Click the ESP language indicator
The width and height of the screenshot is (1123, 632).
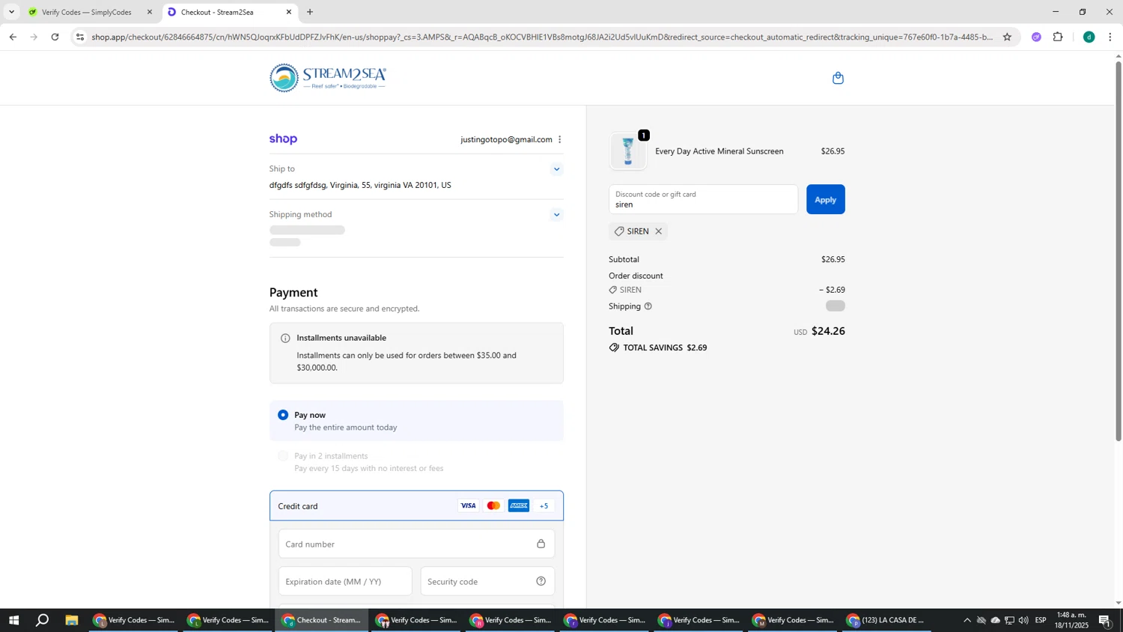(1041, 620)
